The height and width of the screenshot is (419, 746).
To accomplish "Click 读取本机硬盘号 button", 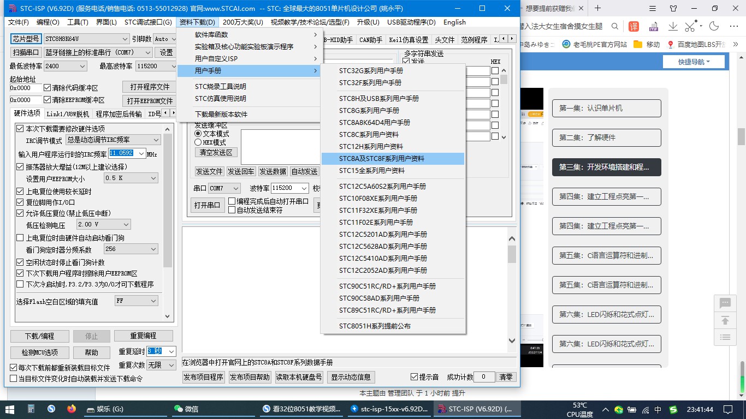I will [x=299, y=377].
